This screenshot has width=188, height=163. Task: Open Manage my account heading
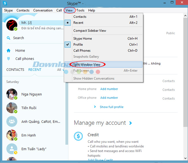[100, 123]
